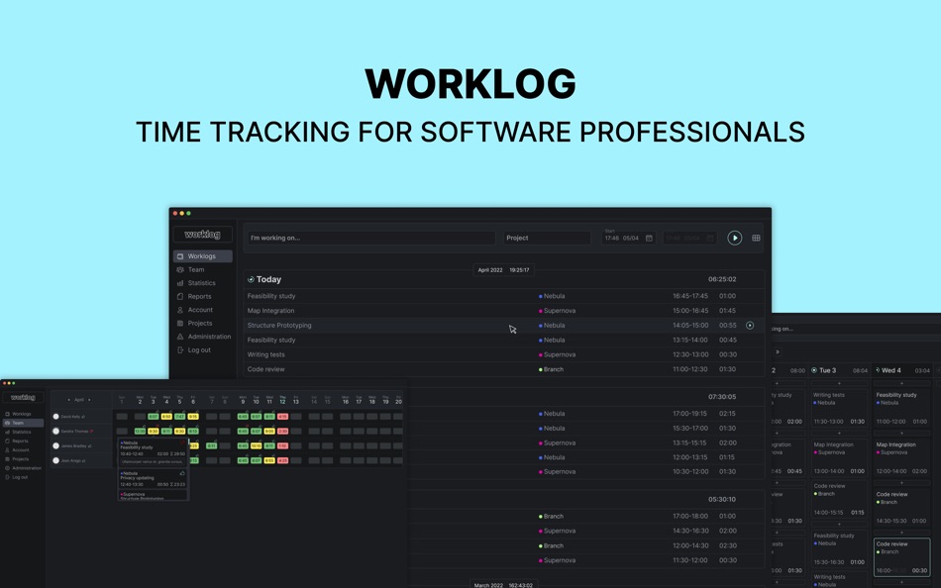941x588 pixels.
Task: Open Team menu item in main window
Action: point(203,269)
